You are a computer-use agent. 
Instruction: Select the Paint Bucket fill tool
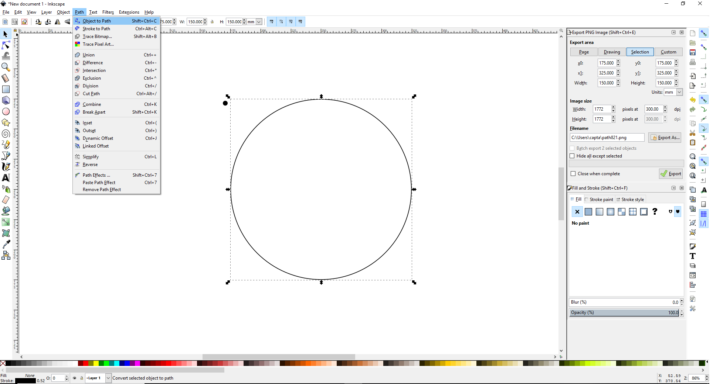pyautogui.click(x=6, y=211)
